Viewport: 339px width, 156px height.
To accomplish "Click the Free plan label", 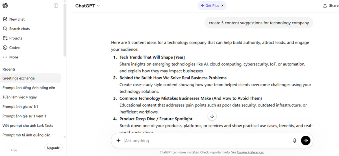I will 14,150.
